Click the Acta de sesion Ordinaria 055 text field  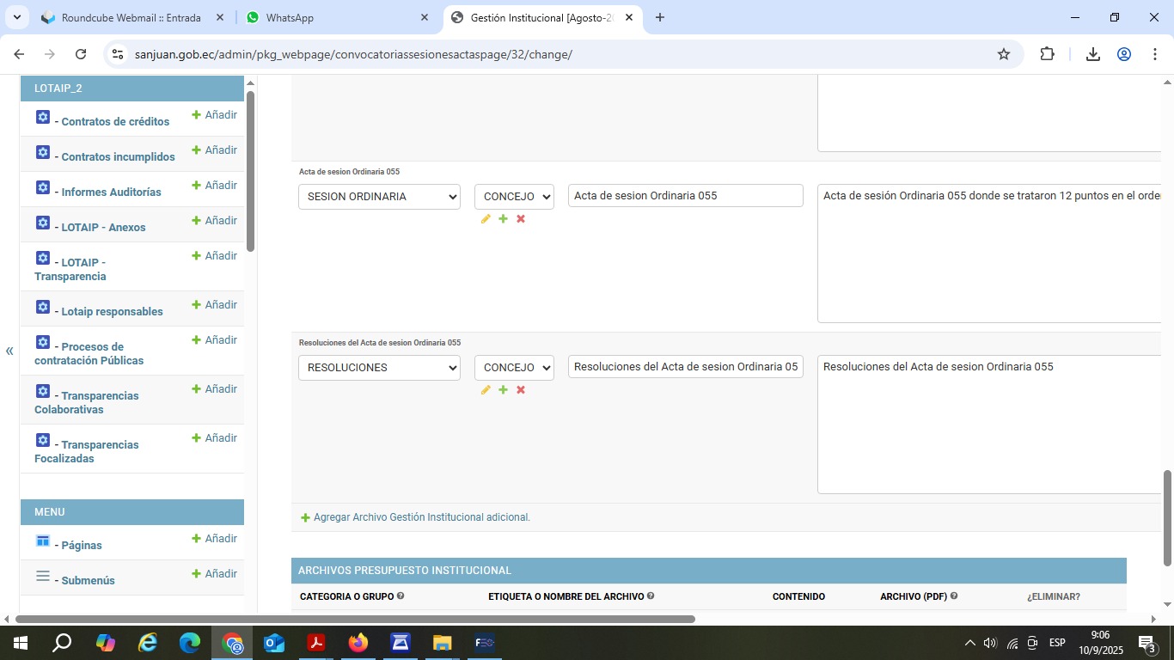point(685,196)
